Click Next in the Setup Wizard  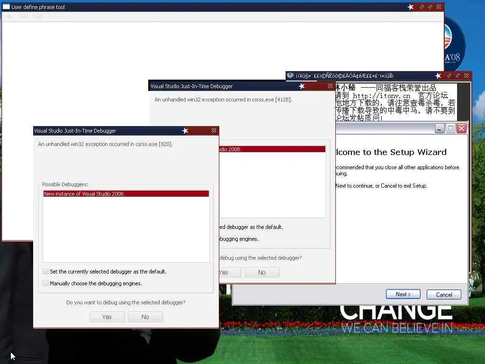pos(403,294)
